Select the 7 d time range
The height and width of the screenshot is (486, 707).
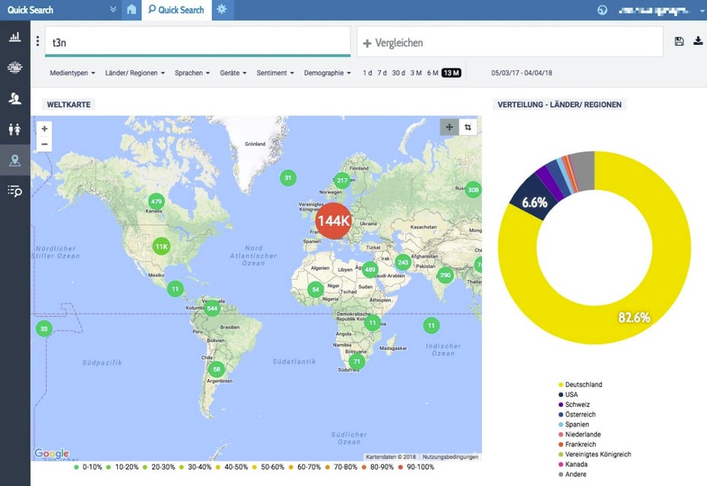pyautogui.click(x=382, y=73)
